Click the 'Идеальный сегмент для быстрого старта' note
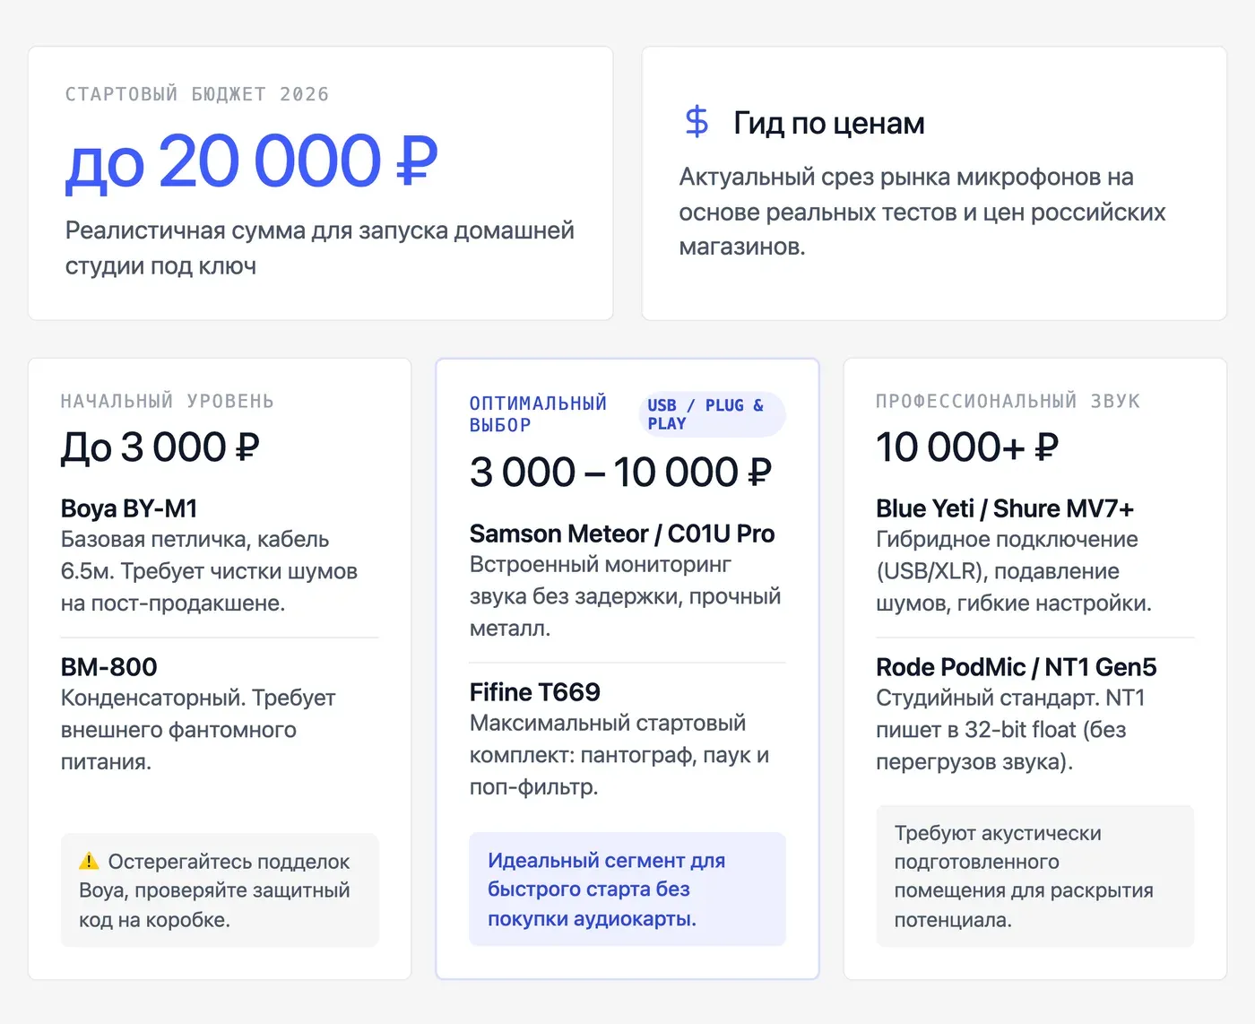The image size is (1255, 1024). click(627, 889)
